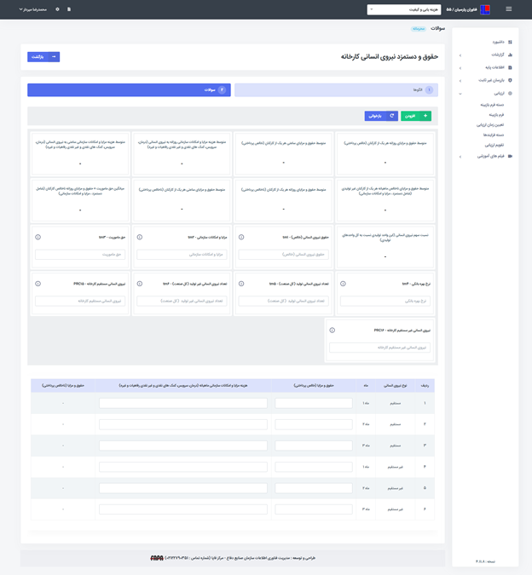This screenshot has width=532, height=575.
Task: Click the green افزودن add button
Action: [416, 116]
